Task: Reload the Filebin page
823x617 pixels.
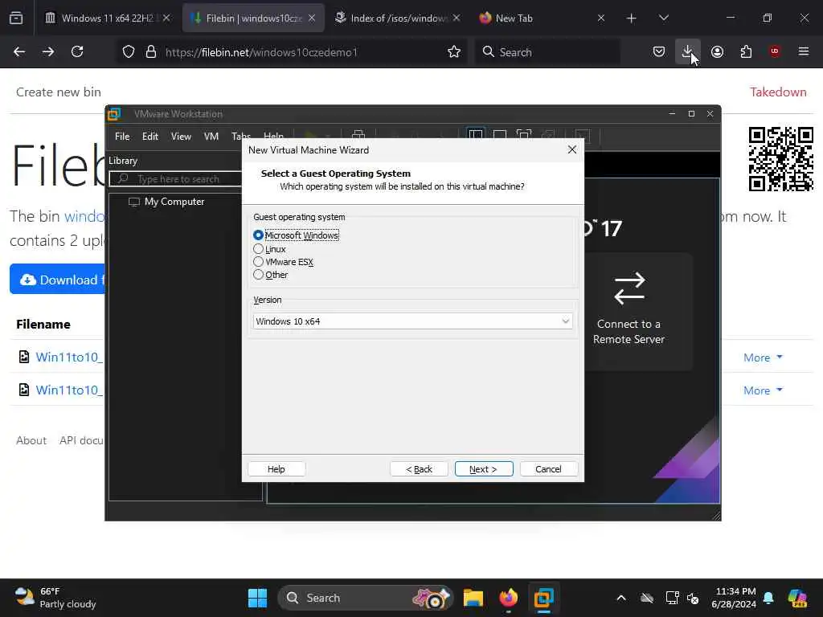Action: pos(77,51)
